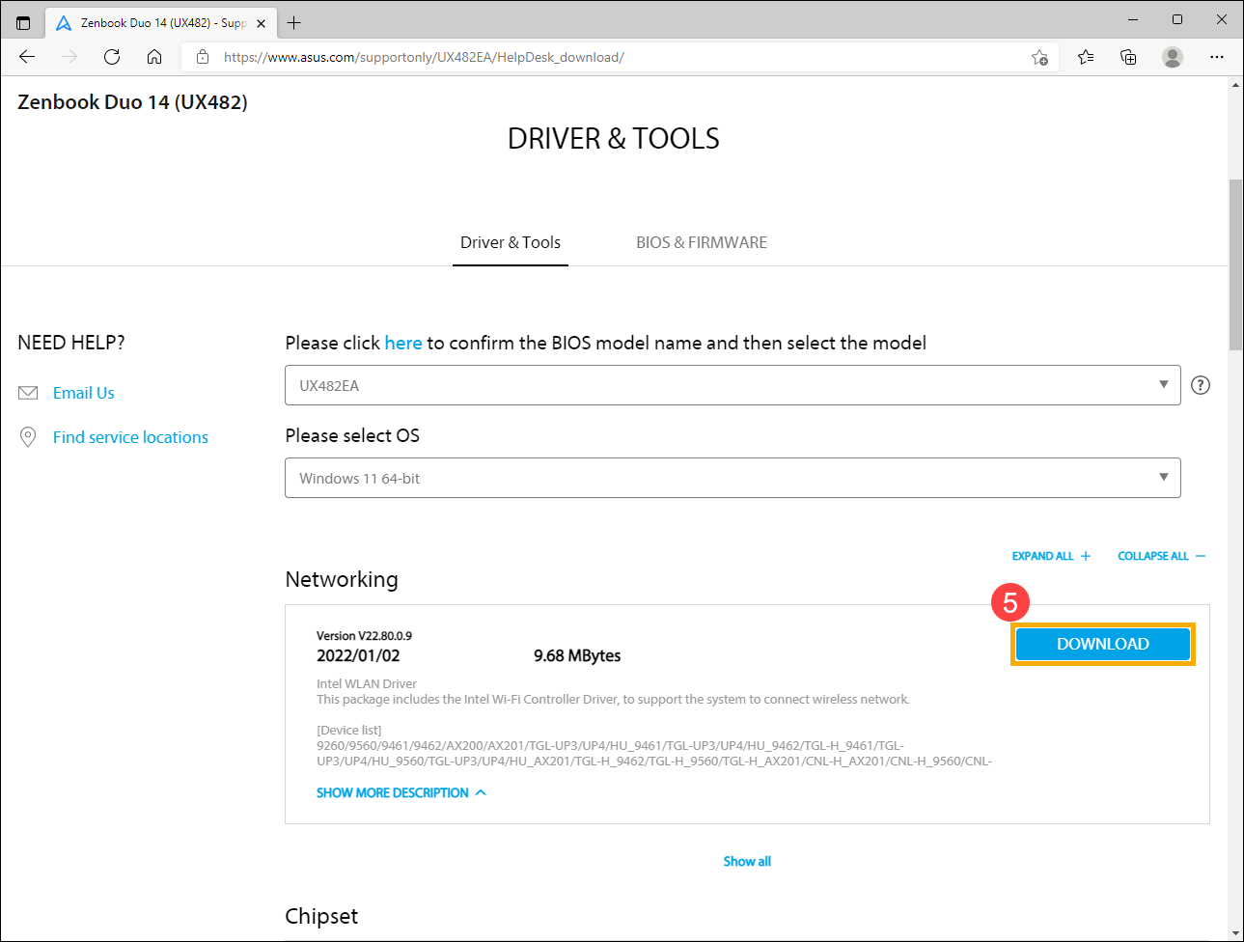Switch to the BIOS & FIRMWARE tab
This screenshot has width=1244, height=942.
[x=702, y=242]
